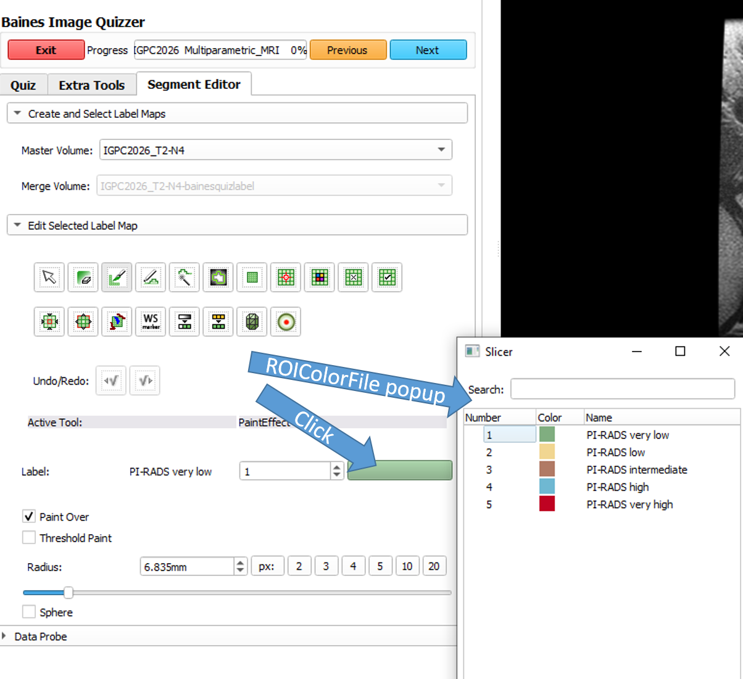Select the default arrow cursor tool
This screenshot has height=679, width=743.
coord(49,278)
